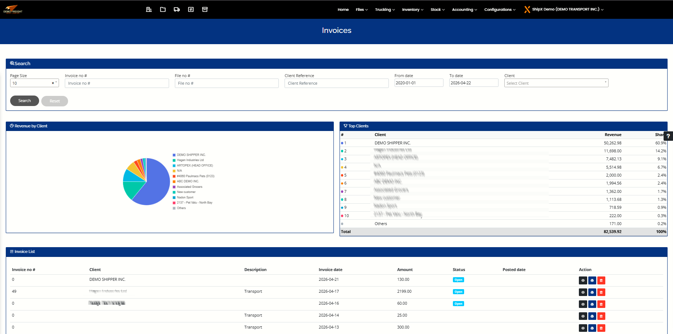Open the question mark help icon

668,136
